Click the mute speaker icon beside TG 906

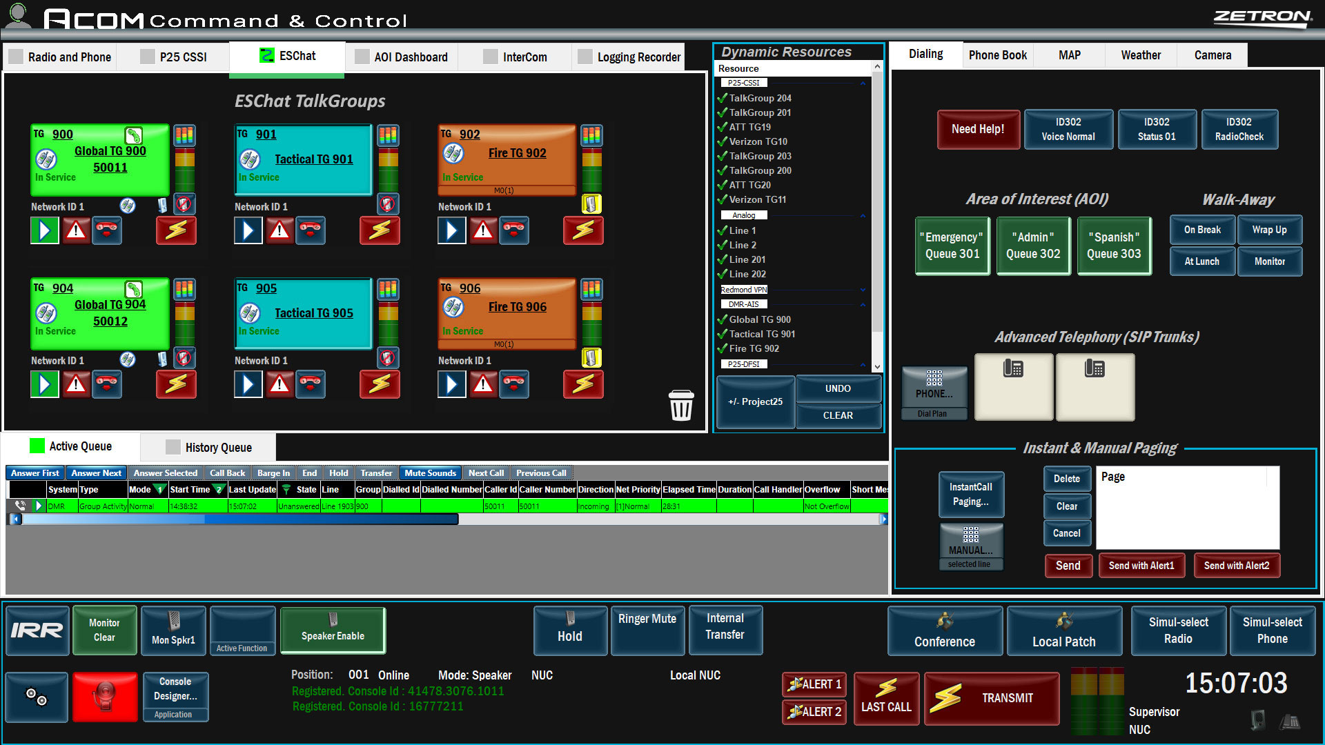(x=591, y=358)
